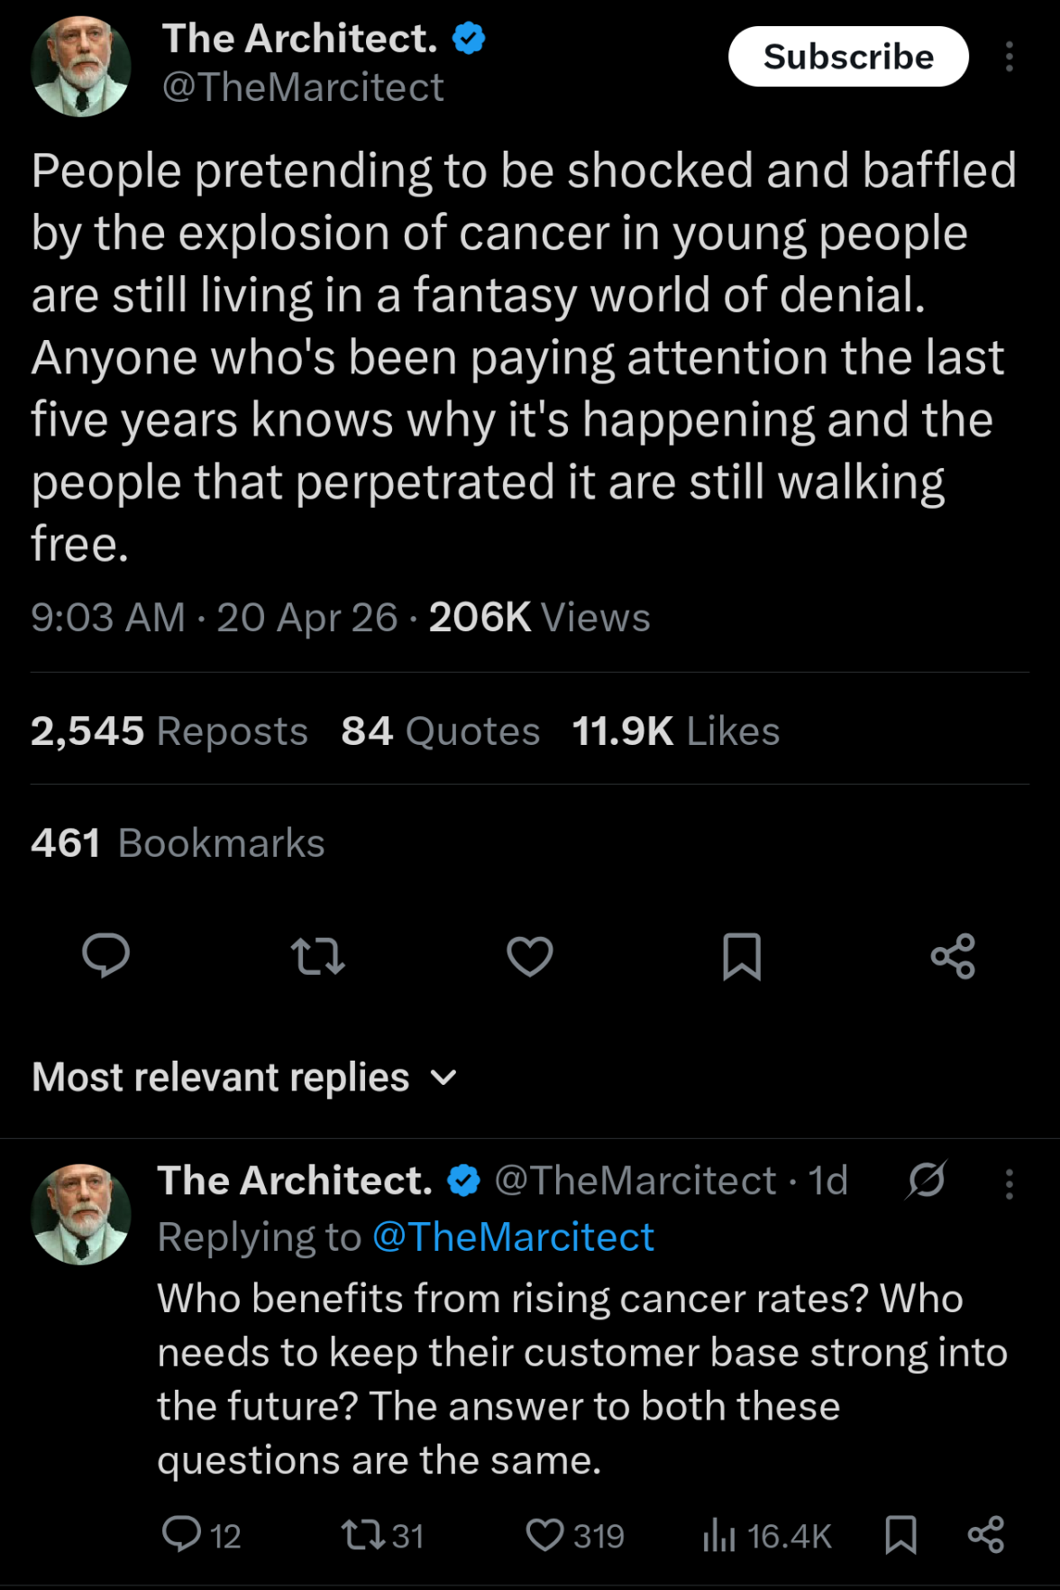1060x1590 pixels.
Task: Open reply comments with 12 count
Action: click(x=200, y=1535)
